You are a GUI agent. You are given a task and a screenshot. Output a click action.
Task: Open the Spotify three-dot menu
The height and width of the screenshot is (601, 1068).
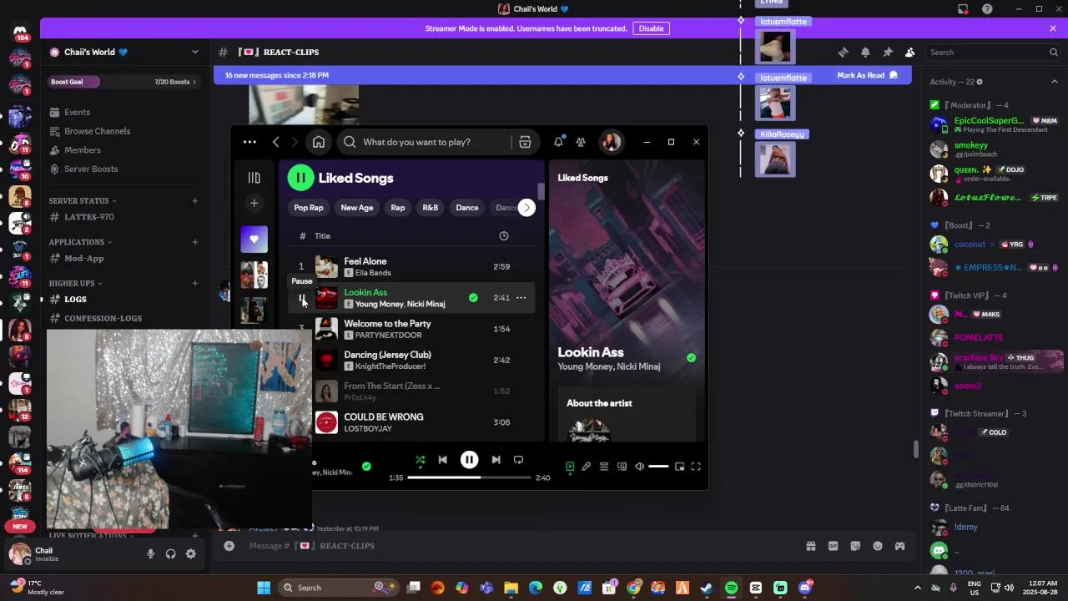click(249, 142)
